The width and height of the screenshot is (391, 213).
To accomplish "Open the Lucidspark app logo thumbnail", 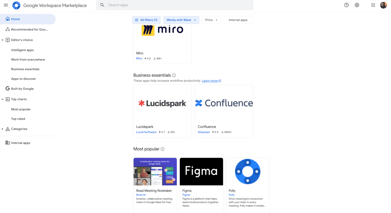I will pos(163,103).
